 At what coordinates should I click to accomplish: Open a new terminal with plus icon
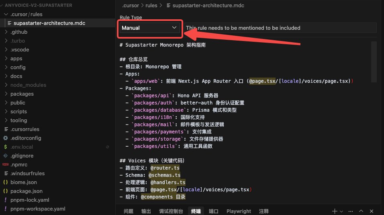[x=335, y=211]
